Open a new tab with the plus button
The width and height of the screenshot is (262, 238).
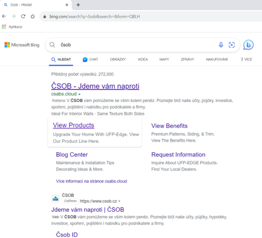(78, 5)
